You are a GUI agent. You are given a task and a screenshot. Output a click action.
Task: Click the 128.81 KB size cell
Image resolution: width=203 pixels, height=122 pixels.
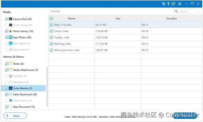coord(101,50)
